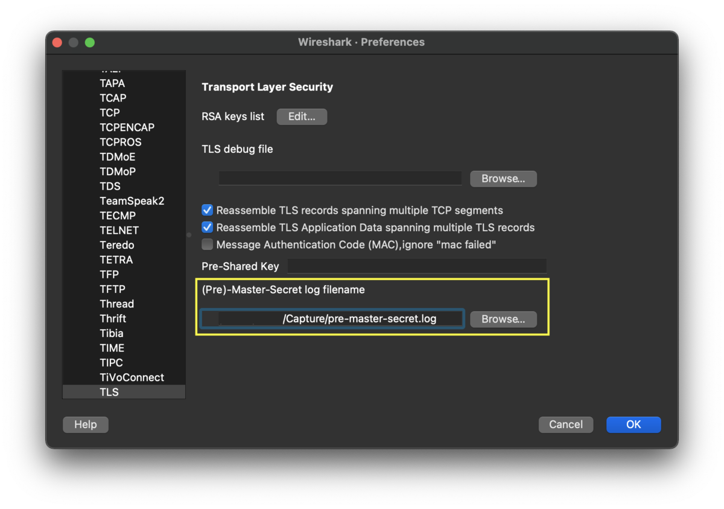Select TiVoConnect in the protocol list
The height and width of the screenshot is (509, 724).
(x=124, y=377)
